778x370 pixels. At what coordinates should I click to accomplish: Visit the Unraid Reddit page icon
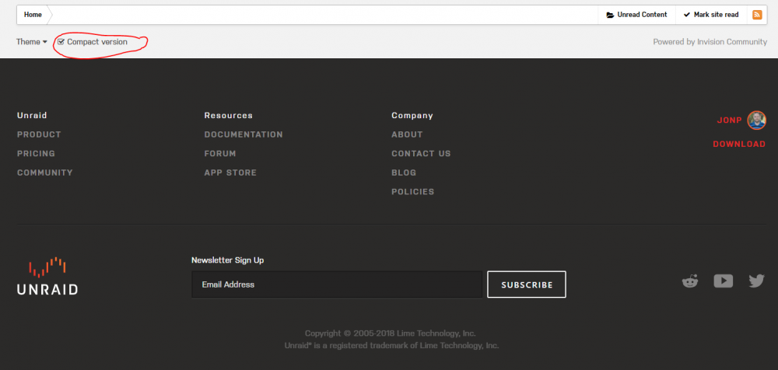click(690, 281)
